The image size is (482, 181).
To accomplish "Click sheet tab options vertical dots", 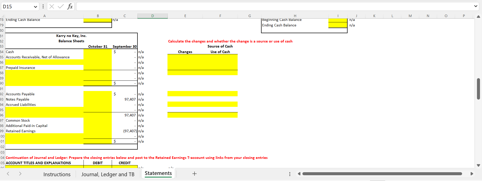I will coord(290,174).
